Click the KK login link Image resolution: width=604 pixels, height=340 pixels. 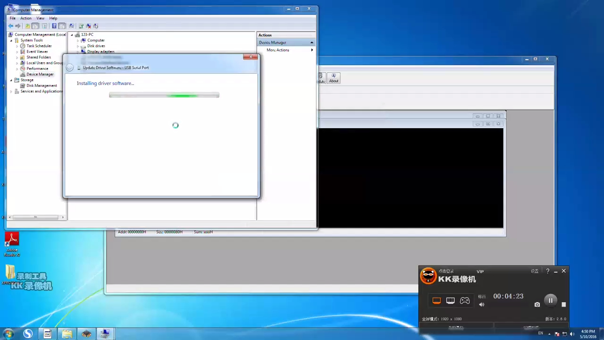[446, 271]
